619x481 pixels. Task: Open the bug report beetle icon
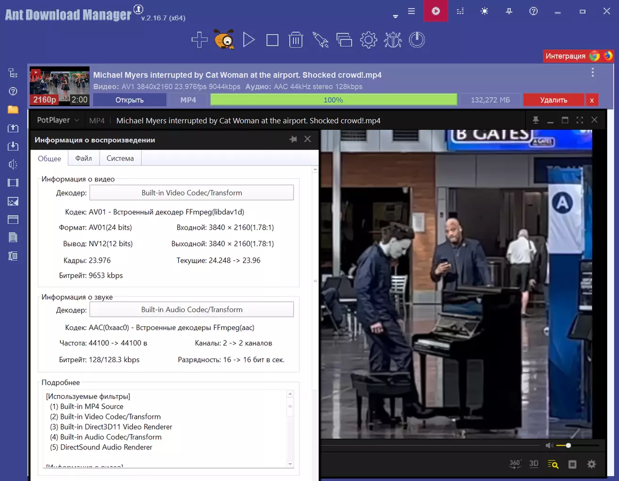(393, 40)
